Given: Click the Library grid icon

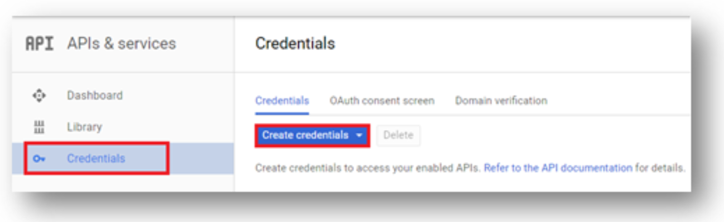Looking at the screenshot, I should (x=38, y=127).
